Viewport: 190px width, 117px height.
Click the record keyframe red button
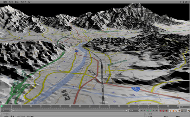coord(161,111)
